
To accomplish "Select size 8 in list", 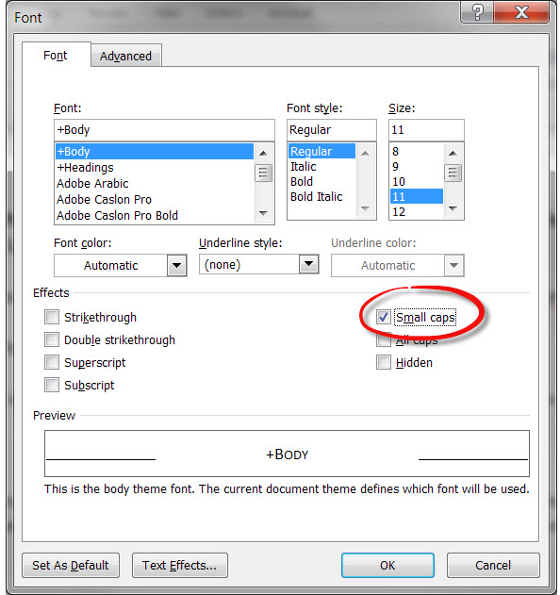I will point(417,152).
